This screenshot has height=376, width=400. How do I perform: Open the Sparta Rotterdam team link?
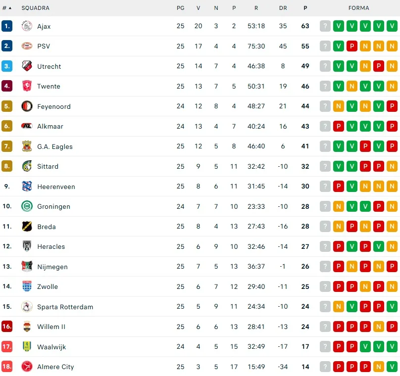(x=65, y=307)
